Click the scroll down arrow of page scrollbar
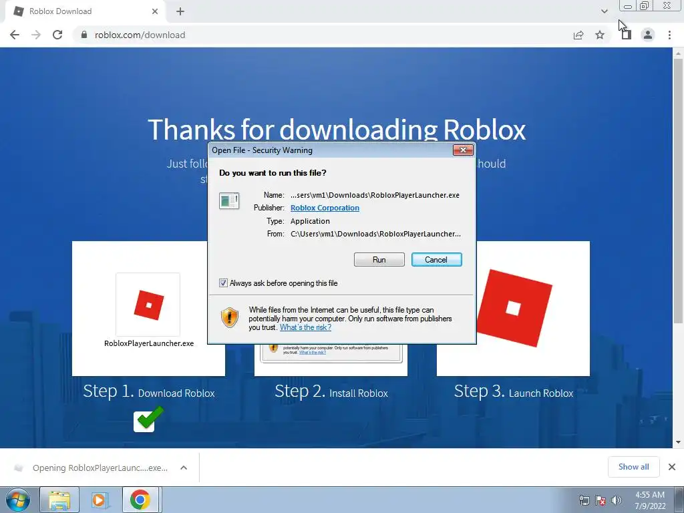Screen dimensions: 684x513 click(678, 442)
